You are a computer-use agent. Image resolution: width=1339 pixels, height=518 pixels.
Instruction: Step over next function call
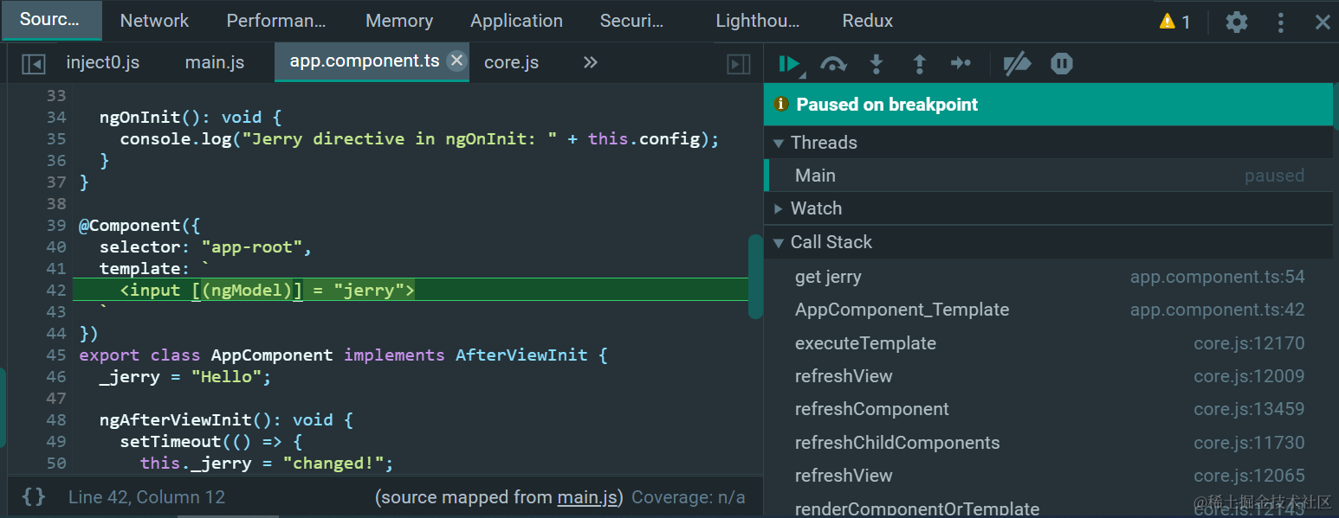[833, 63]
